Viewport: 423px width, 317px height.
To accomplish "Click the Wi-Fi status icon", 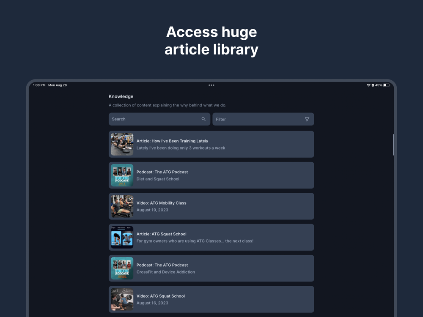I will tap(368, 85).
